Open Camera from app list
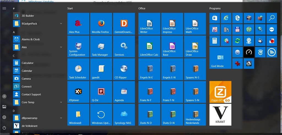Viewport: 282px width, 135px height. tap(38, 79)
